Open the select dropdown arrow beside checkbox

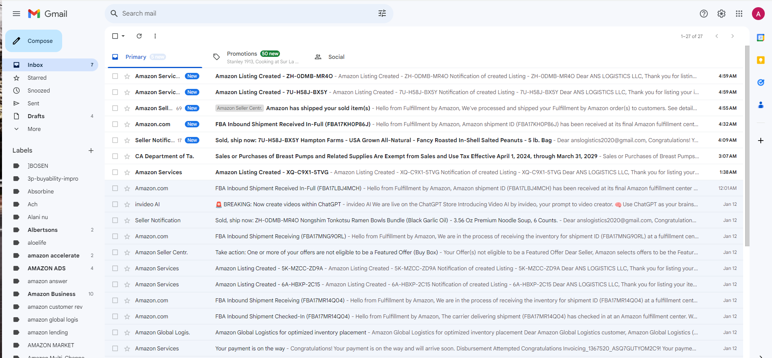pyautogui.click(x=123, y=36)
